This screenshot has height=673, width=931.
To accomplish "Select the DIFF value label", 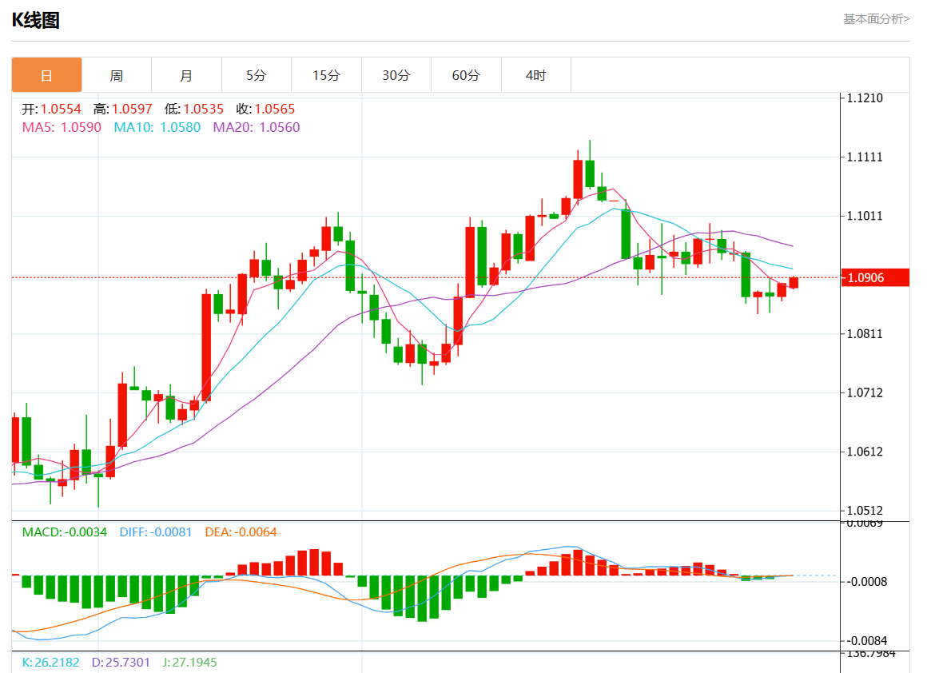I will coord(156,532).
